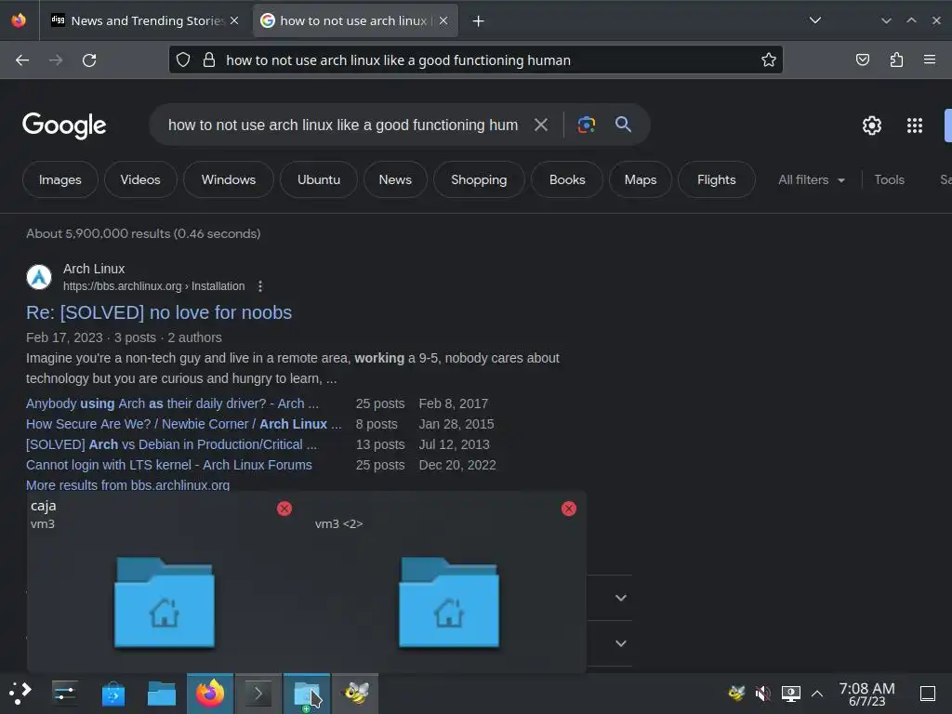The width and height of the screenshot is (952, 714).
Task: Open a new tab with plus button
Action: 479,21
